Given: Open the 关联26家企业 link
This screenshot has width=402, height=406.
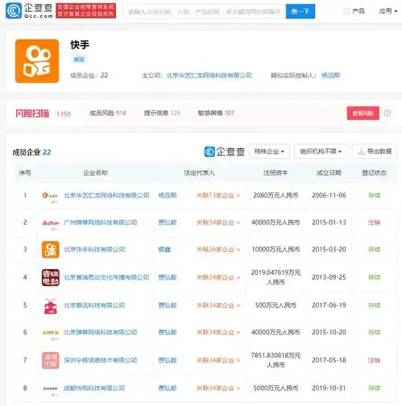Looking at the screenshot, I should pos(218,250).
